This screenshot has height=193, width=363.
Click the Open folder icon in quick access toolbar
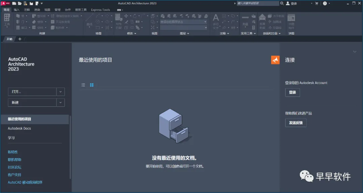coord(20,3)
